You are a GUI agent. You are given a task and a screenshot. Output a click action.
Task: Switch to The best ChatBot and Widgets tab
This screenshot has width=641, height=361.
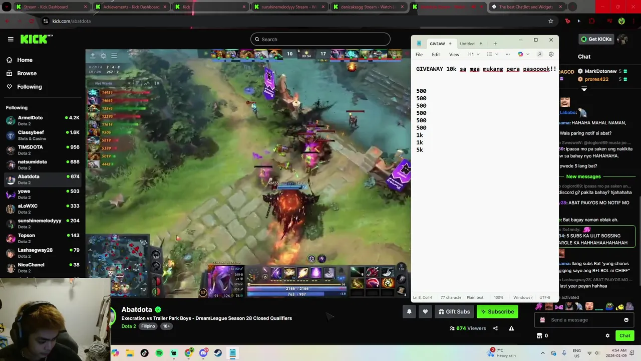coord(527,7)
